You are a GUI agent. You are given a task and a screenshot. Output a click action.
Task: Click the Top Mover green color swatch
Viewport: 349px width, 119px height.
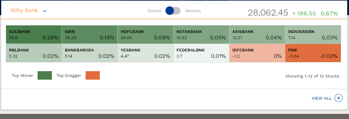[45, 75]
